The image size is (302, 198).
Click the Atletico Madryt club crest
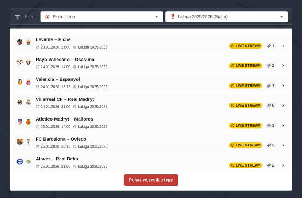[x=20, y=122]
